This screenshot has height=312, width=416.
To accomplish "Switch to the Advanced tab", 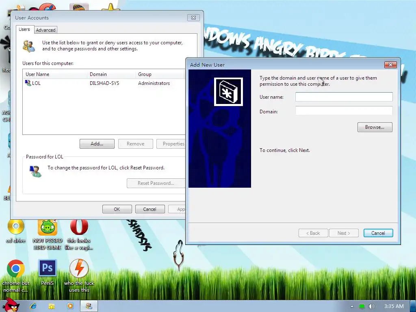I will coord(45,30).
